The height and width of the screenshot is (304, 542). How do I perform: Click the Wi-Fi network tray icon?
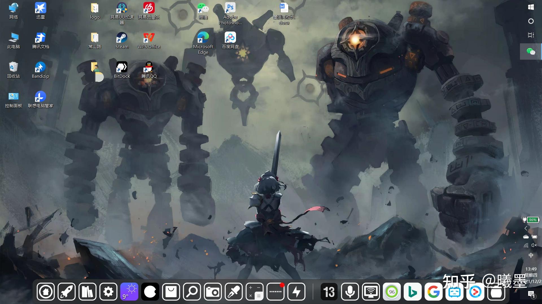(x=526, y=245)
